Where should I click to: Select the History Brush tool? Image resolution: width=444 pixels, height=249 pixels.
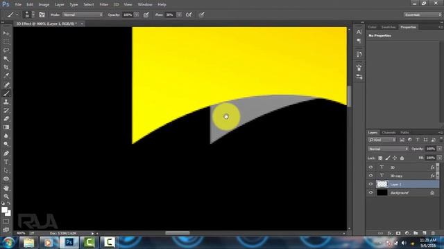[x=6, y=111]
